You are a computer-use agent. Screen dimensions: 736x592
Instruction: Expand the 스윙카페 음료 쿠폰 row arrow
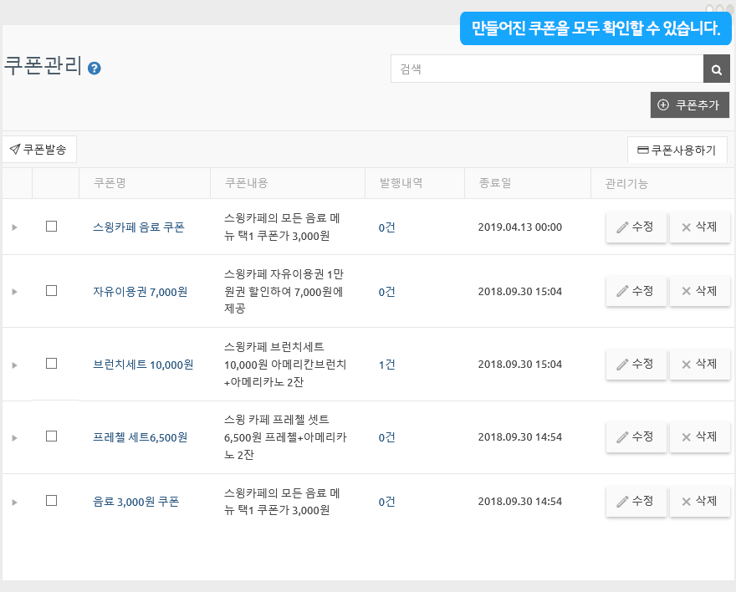point(15,227)
